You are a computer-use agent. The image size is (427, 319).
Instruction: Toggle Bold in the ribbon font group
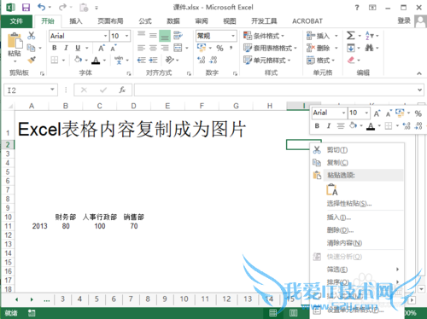coord(54,48)
